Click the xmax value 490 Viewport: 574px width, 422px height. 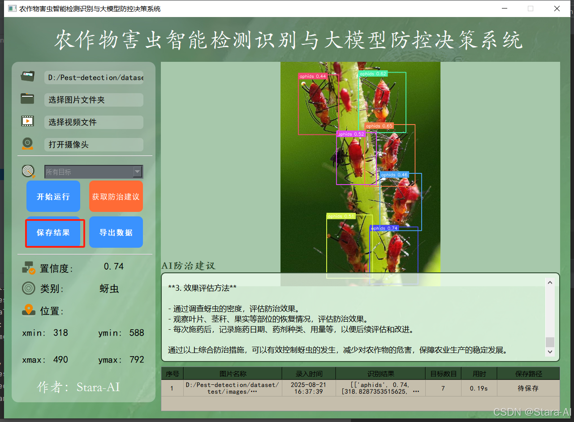[x=60, y=360]
